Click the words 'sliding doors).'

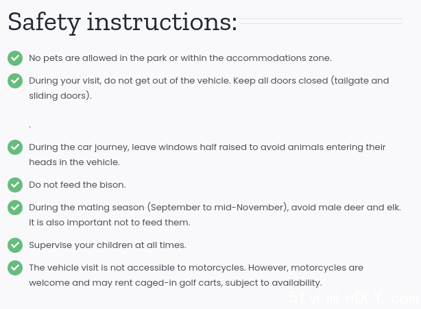(60, 96)
